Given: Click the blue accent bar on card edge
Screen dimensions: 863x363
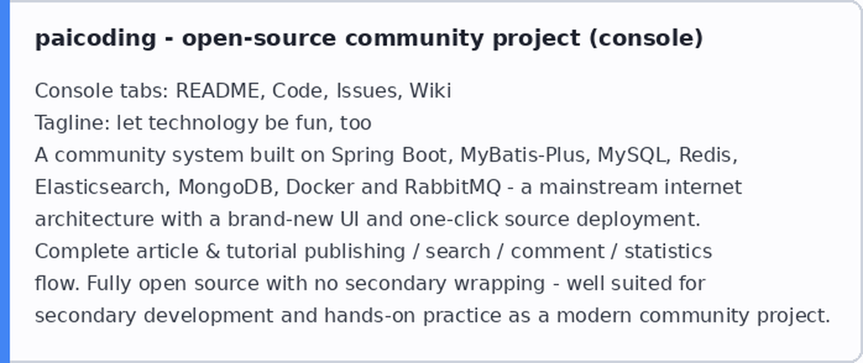Looking at the screenshot, I should click(x=5, y=181).
